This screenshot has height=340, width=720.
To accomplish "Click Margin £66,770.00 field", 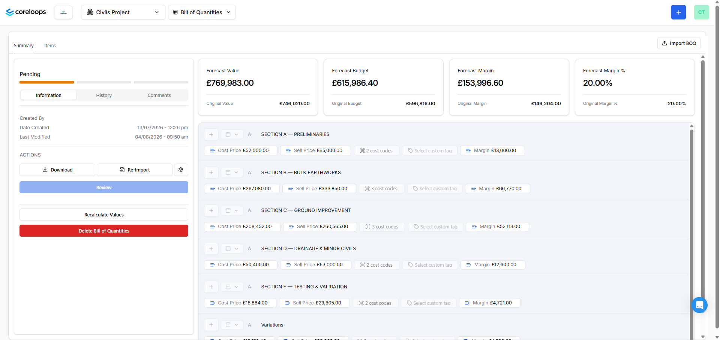I will click(498, 189).
